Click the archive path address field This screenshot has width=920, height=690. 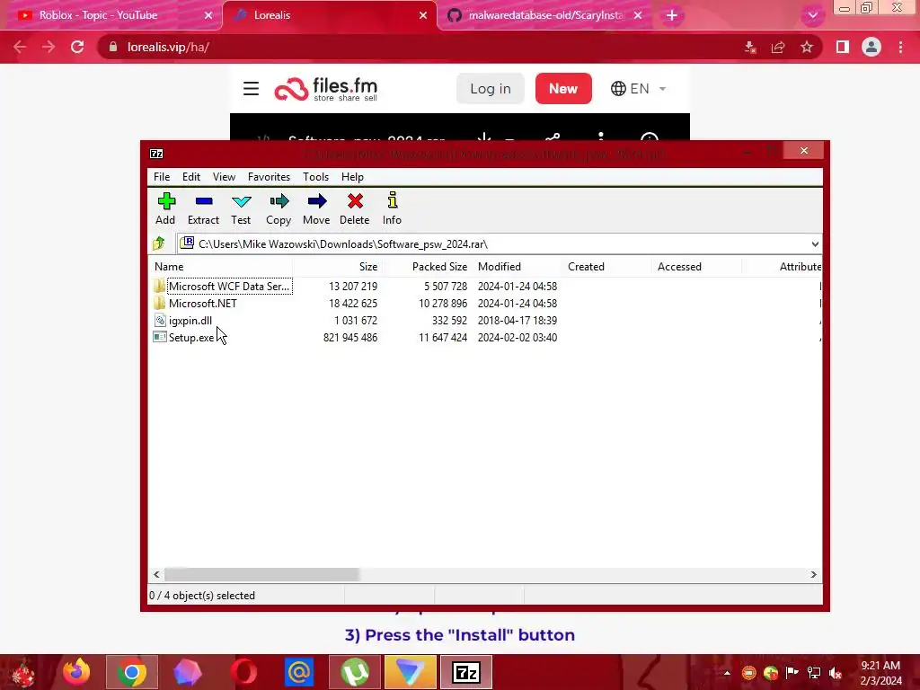click(493, 244)
